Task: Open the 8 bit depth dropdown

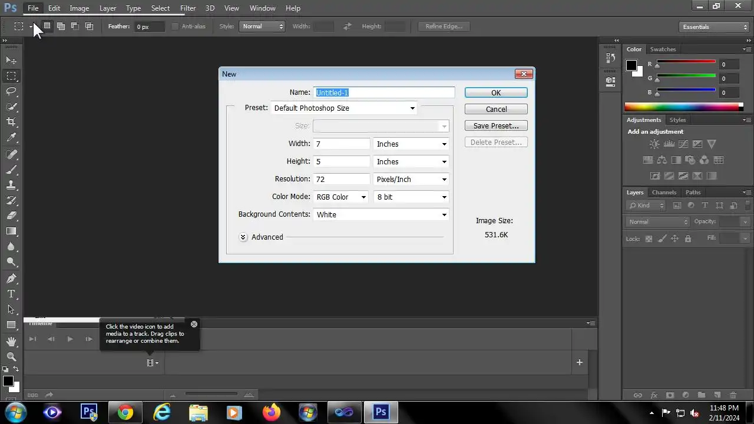Action: coord(411,197)
